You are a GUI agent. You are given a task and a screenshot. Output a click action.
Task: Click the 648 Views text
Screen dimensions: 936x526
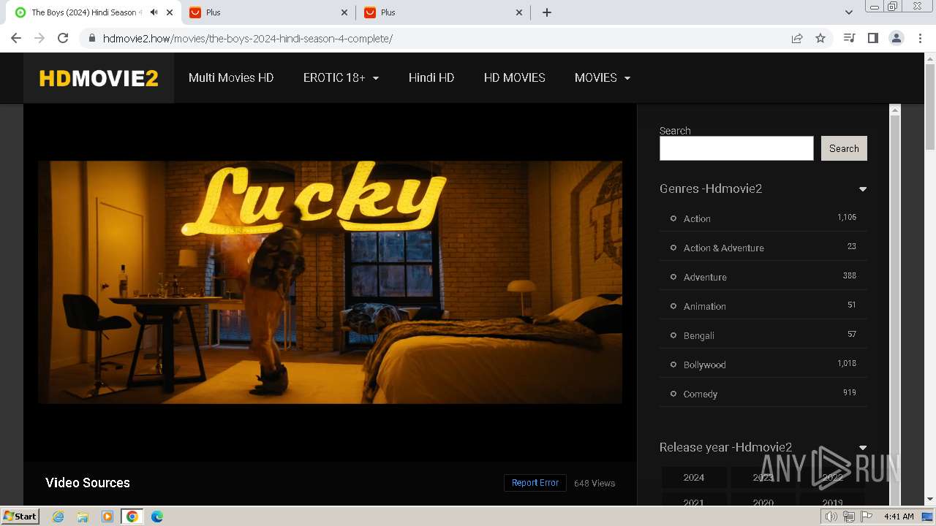pos(595,484)
